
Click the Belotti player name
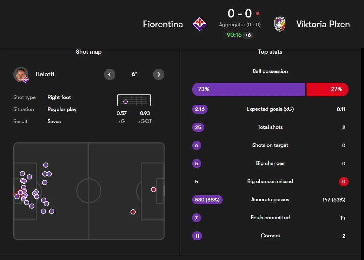tap(45, 74)
